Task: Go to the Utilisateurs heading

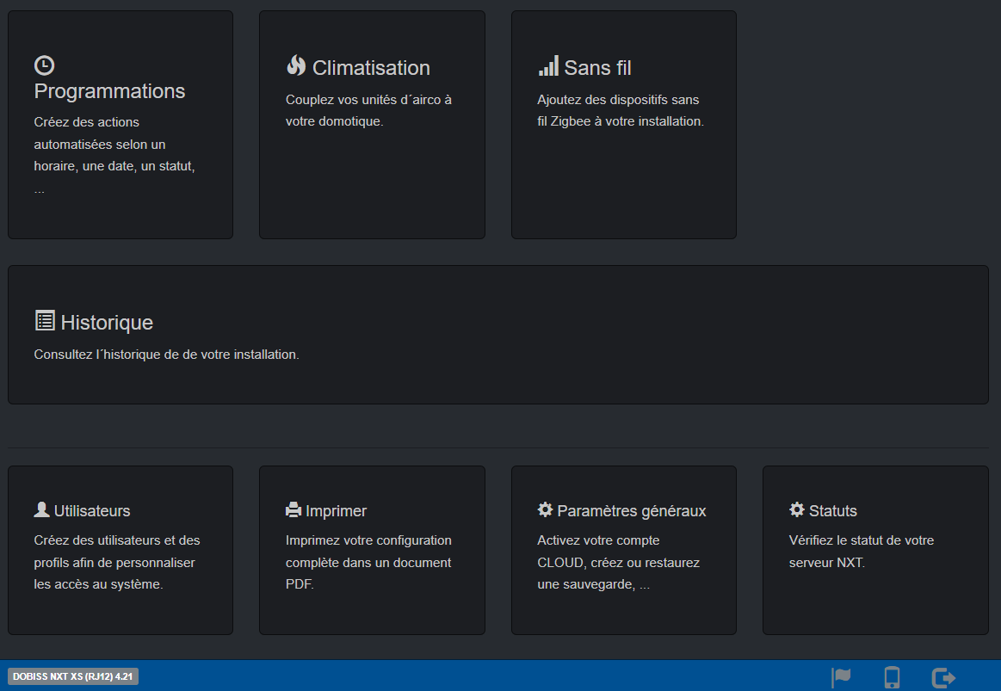Action: click(x=92, y=511)
